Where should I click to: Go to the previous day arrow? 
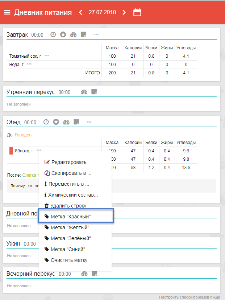click(x=81, y=12)
